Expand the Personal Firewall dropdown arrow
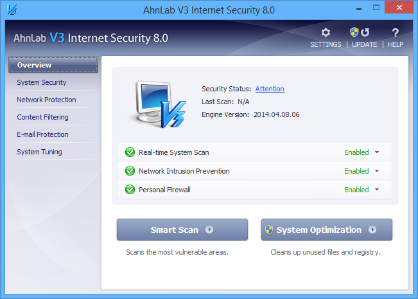 coord(377,190)
